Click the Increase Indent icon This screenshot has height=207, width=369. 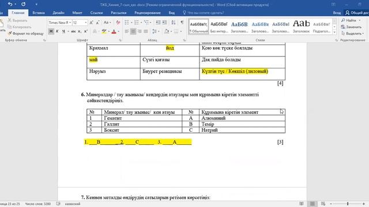point(164,22)
